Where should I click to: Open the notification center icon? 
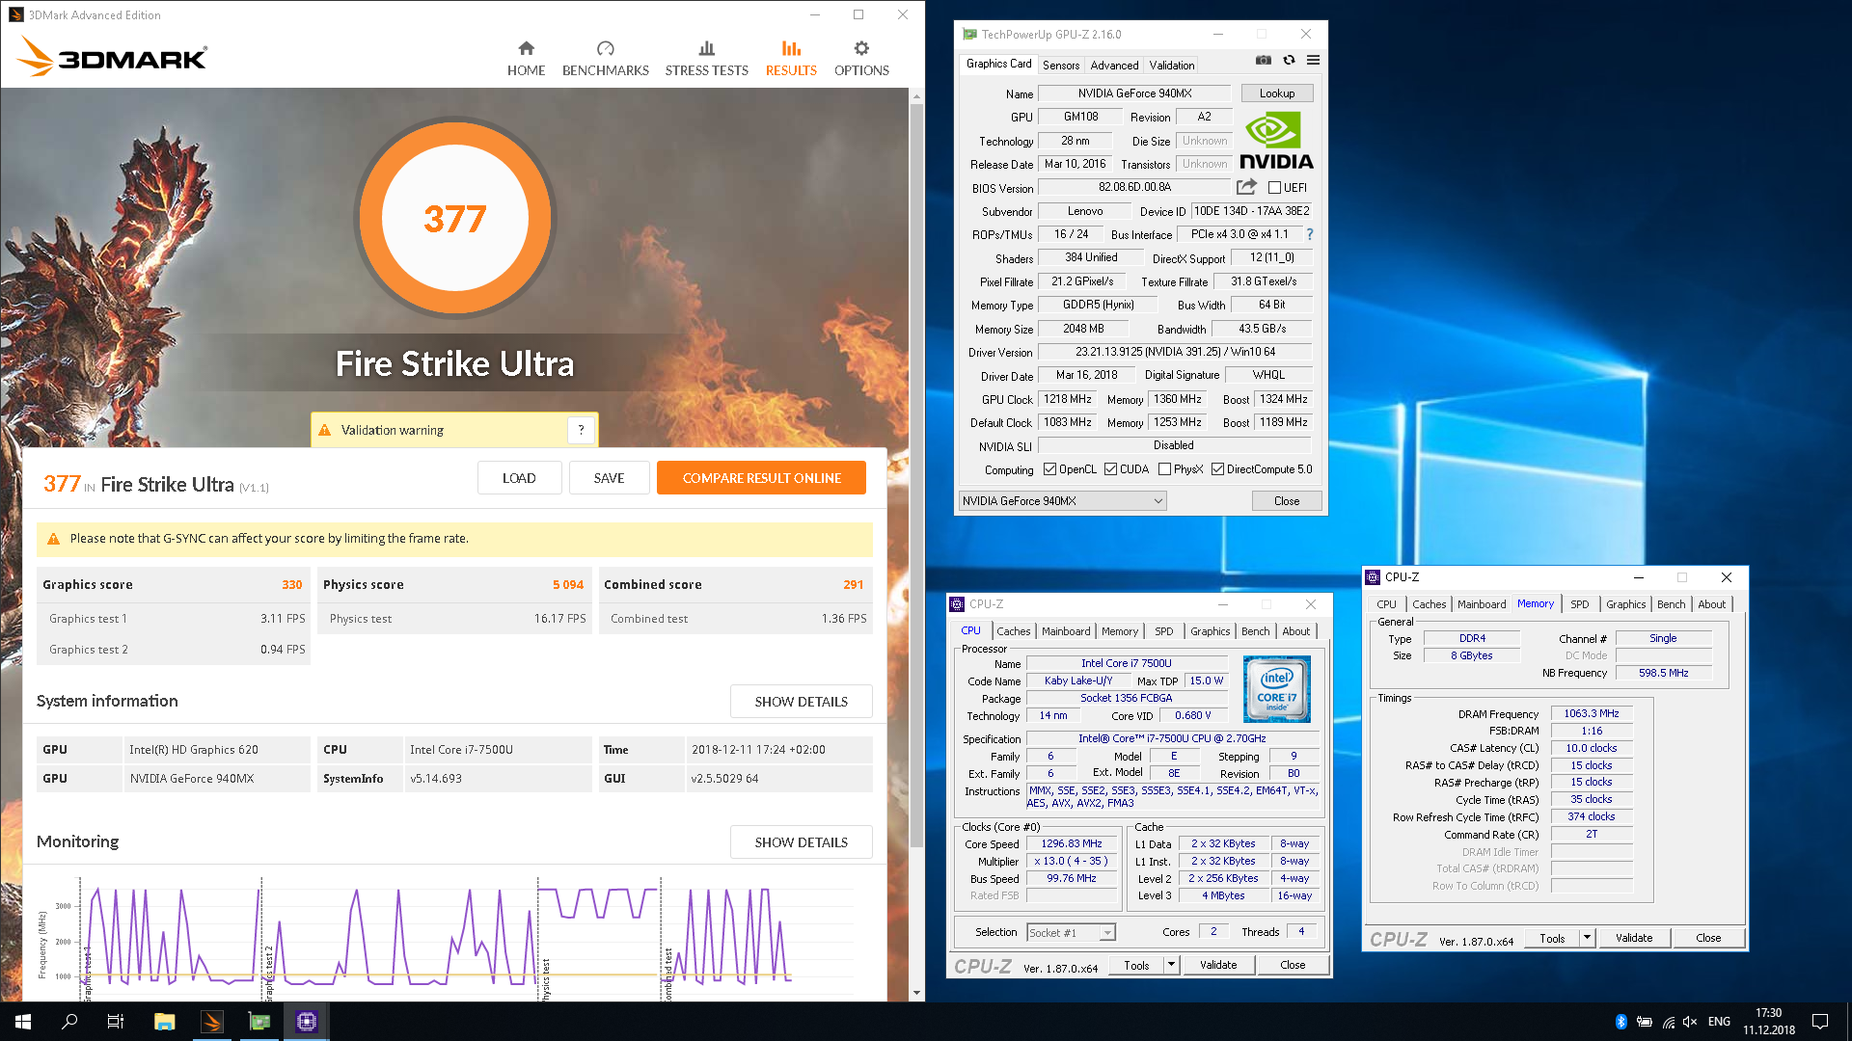(x=1820, y=1022)
